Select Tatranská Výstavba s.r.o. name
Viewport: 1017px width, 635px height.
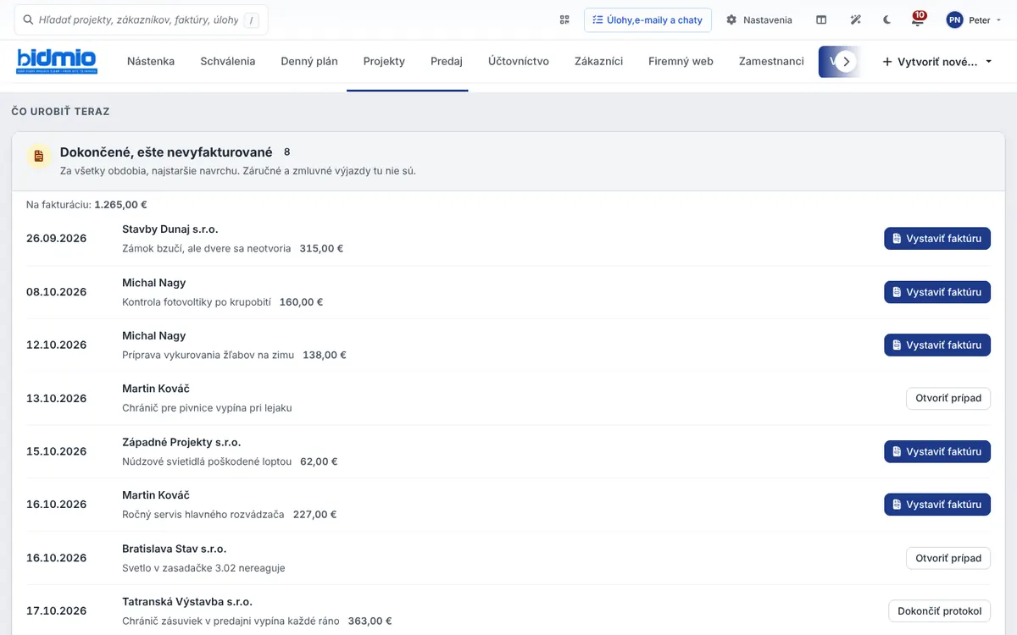pyautogui.click(x=187, y=602)
